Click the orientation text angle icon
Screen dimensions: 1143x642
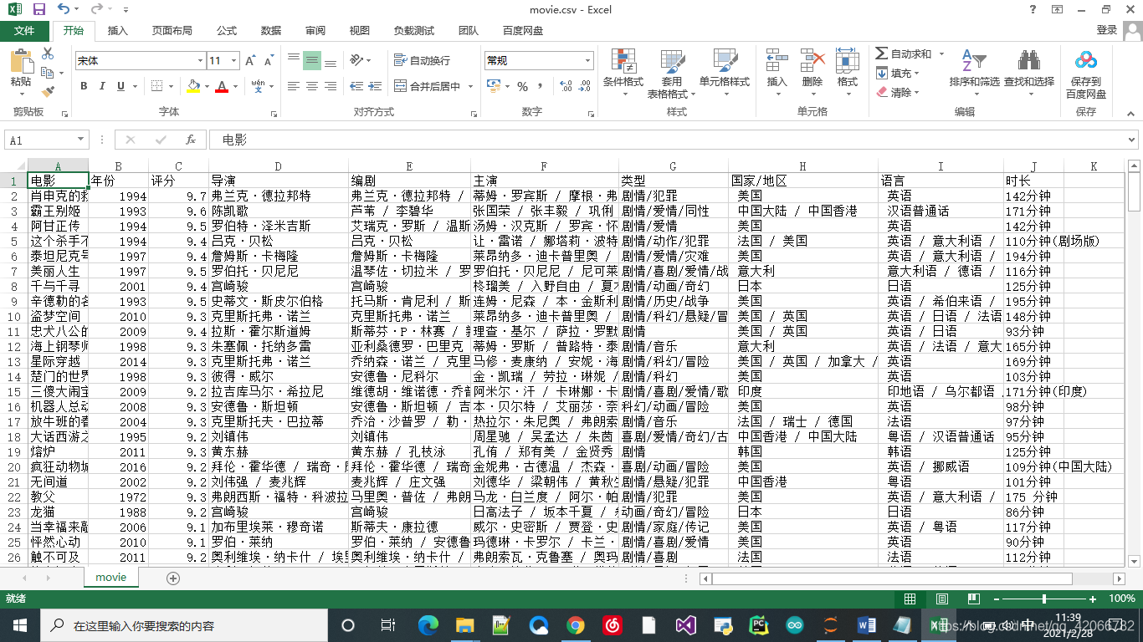[x=357, y=60]
